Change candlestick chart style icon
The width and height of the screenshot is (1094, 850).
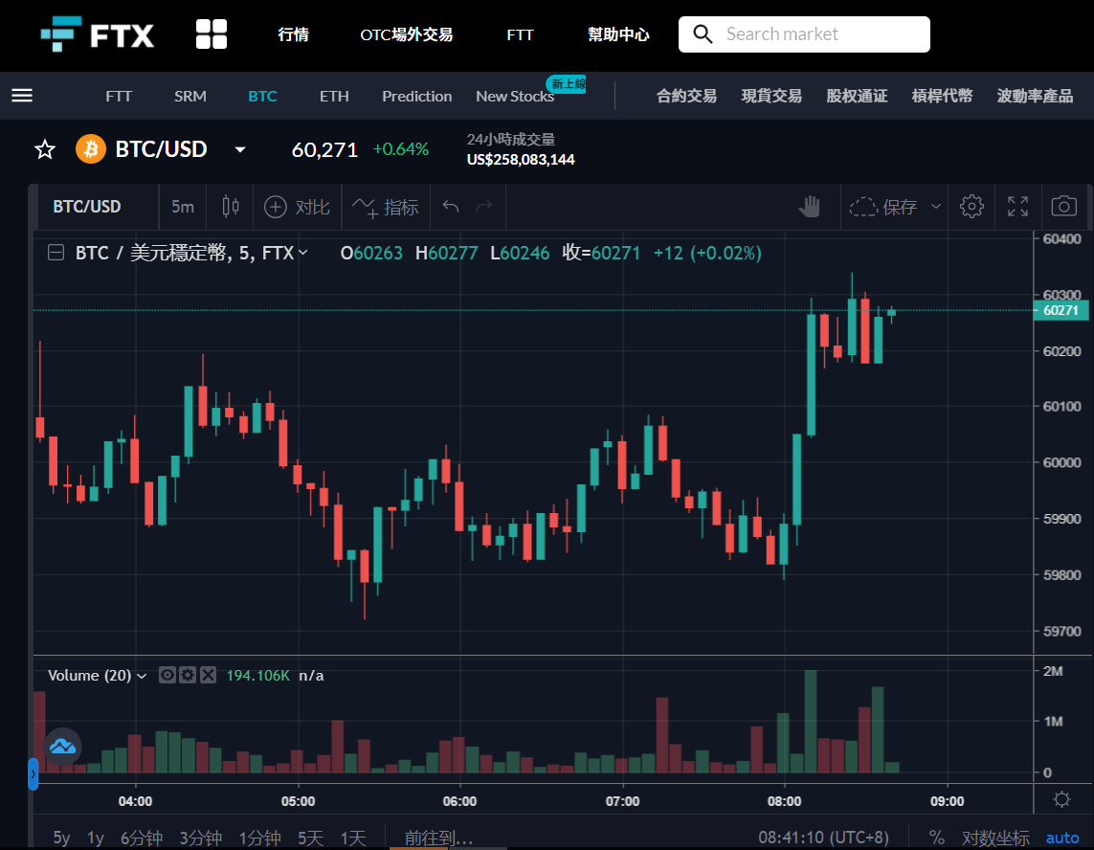[x=231, y=207]
